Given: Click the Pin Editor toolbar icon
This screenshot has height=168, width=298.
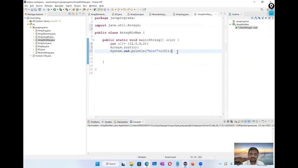Looking at the screenshot, I should point(144,9).
